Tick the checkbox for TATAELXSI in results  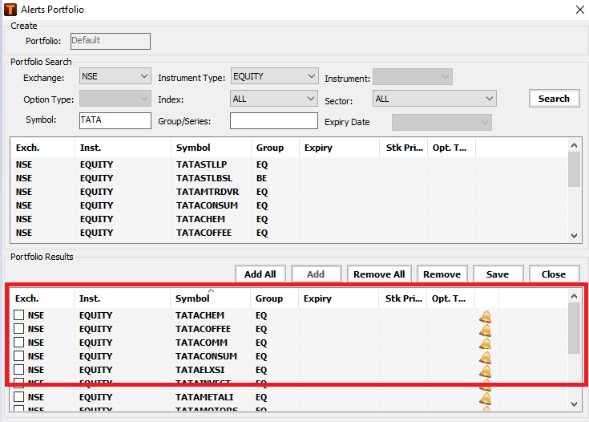click(x=18, y=369)
